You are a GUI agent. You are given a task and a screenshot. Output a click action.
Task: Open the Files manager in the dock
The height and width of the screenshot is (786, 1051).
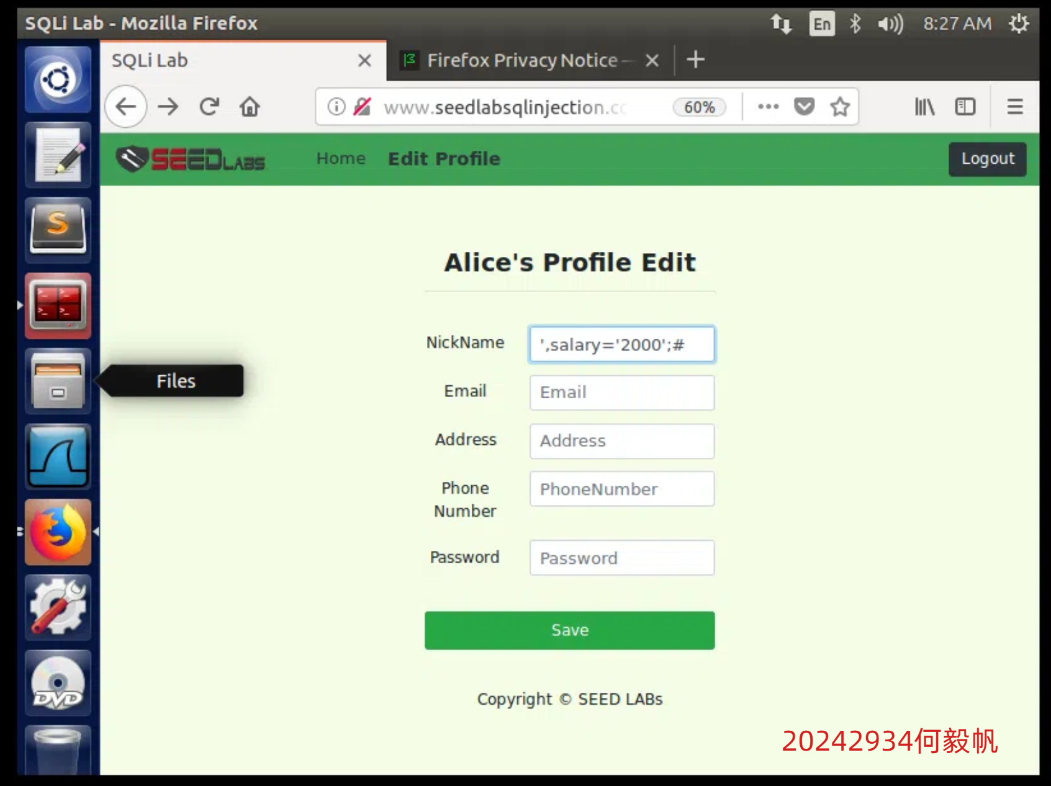(58, 382)
